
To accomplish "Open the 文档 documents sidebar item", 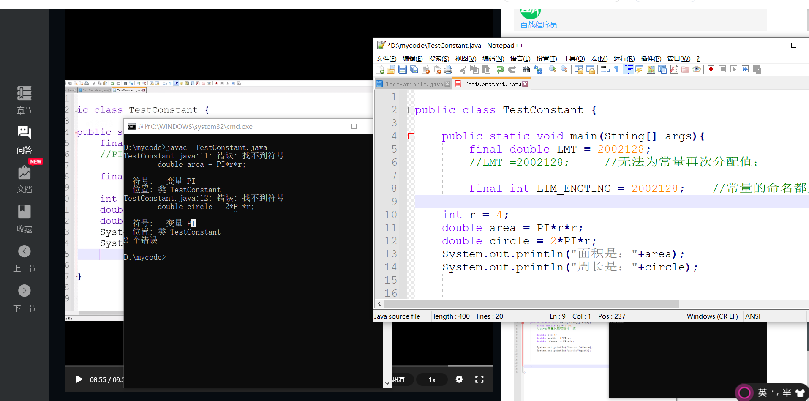I will pos(24,179).
